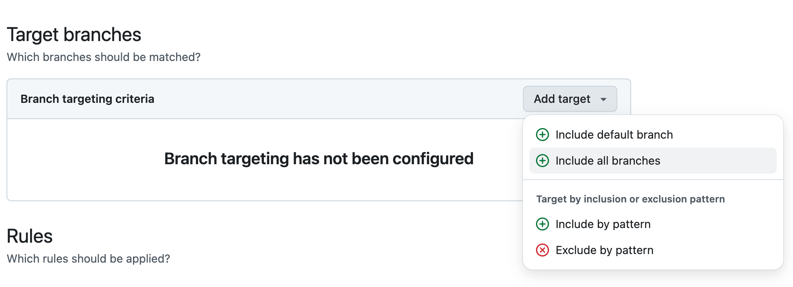Click 'Which rules should be applied?' subtitle
Screen dimensions: 793x287
[x=88, y=259]
